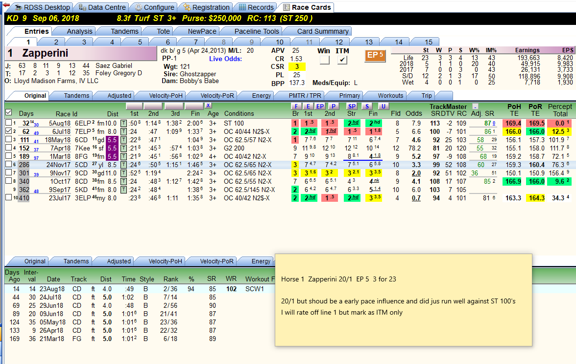Check the 5Aug18 paceline row checkbox
576x364 pixels.
(9, 122)
